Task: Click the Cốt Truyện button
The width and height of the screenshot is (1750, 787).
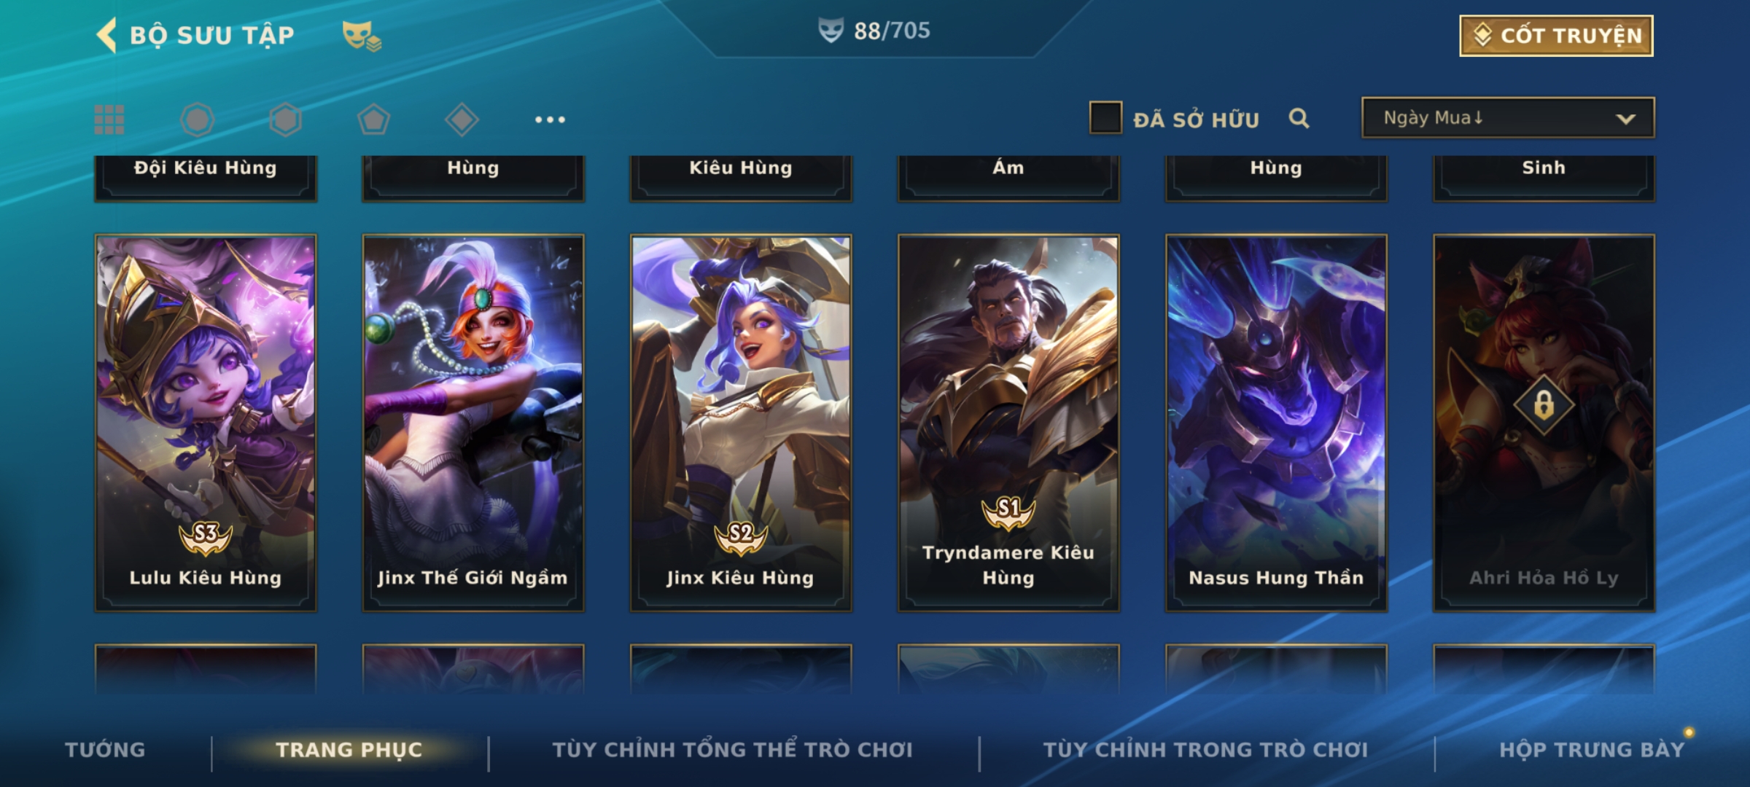Action: (1556, 36)
